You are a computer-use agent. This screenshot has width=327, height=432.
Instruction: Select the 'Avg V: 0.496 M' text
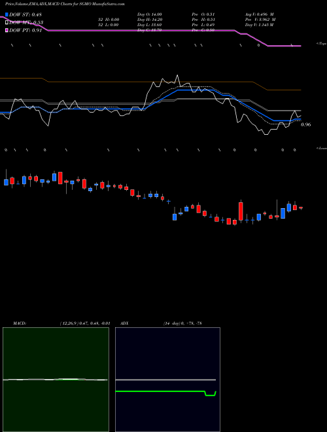tap(259, 14)
